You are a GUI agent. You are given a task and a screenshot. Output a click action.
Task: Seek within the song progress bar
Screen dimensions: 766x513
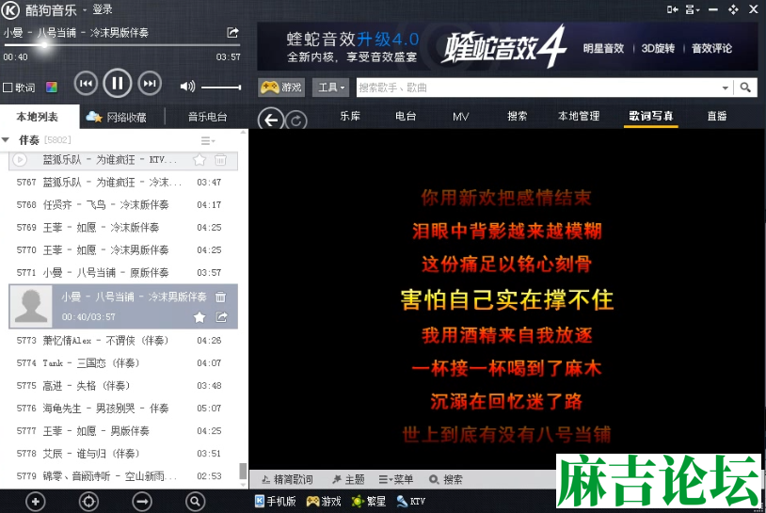coord(122,45)
